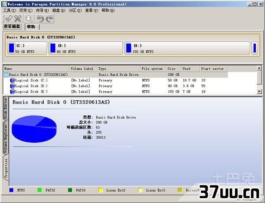Select the Logical Disk (E:) row
This screenshot has width=265, height=203.
click(x=116, y=92)
